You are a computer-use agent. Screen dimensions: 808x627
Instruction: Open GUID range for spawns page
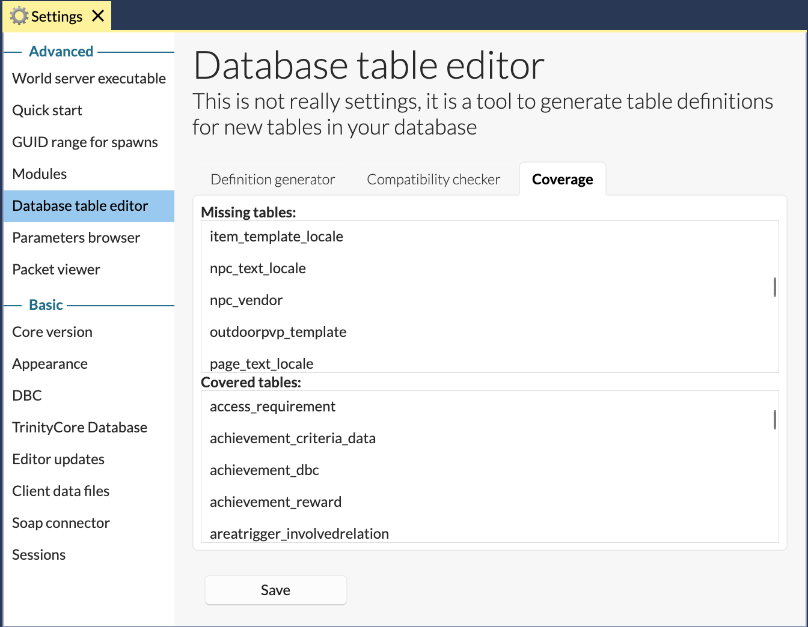(89, 142)
